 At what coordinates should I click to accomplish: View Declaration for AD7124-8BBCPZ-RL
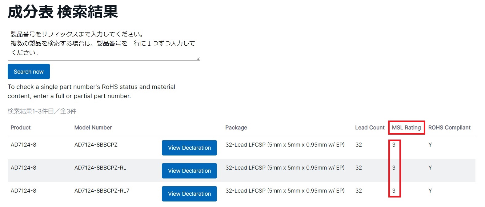(x=189, y=171)
